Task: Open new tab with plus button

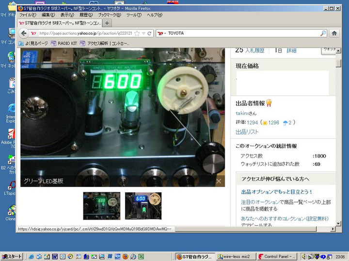Action: click(x=107, y=23)
